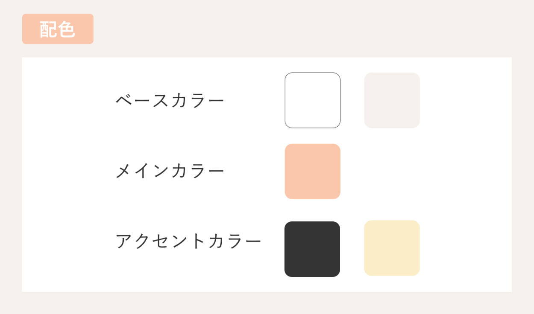The image size is (534, 314).
Task: Click the salmon-pink rounded square swatch
Action: pyautogui.click(x=312, y=172)
